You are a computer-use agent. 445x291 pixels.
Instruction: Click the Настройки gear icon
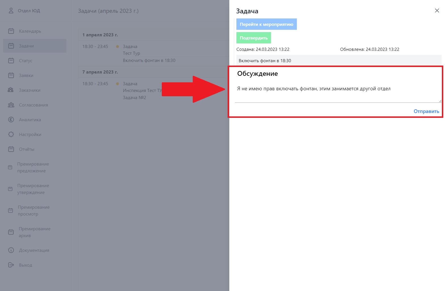click(11, 134)
